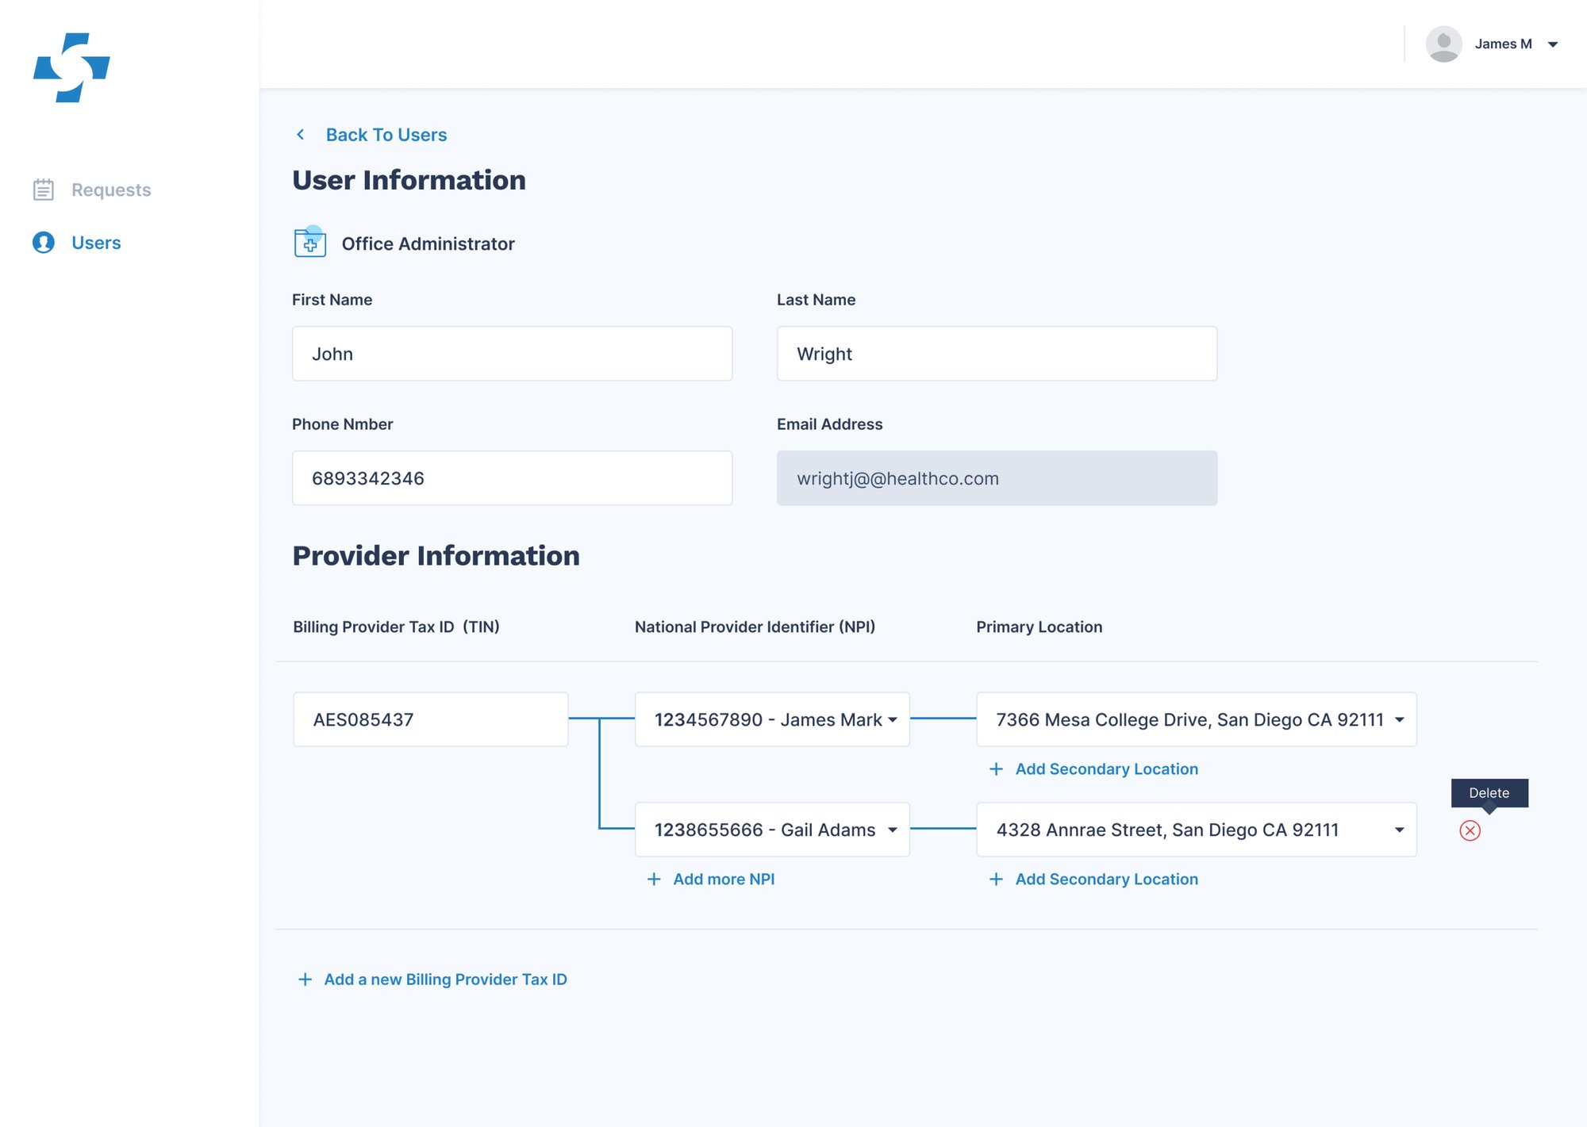Click the Provider Information heading

436,555
